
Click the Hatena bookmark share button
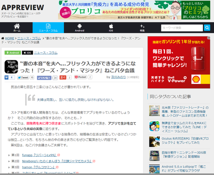click(x=7, y=77)
